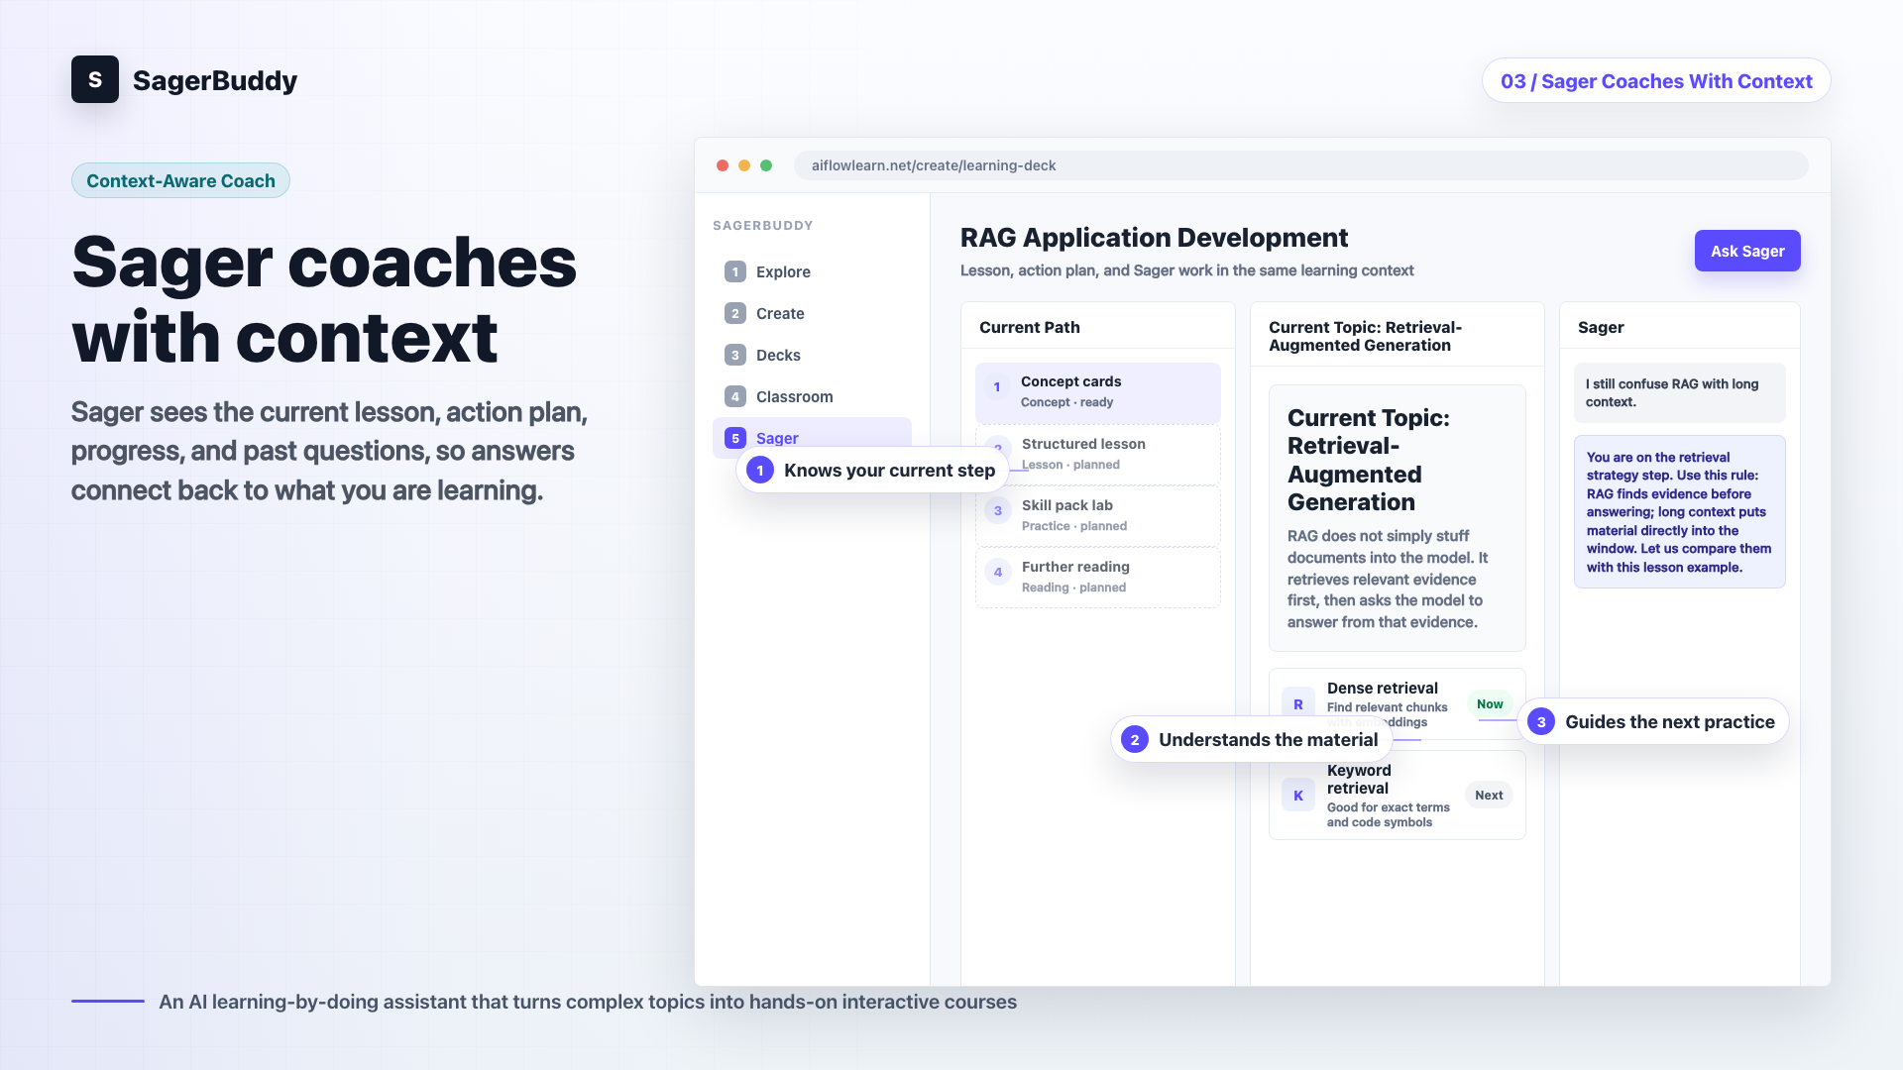
Task: Click the K icon beside Keyword retrieval
Action: (x=1298, y=795)
